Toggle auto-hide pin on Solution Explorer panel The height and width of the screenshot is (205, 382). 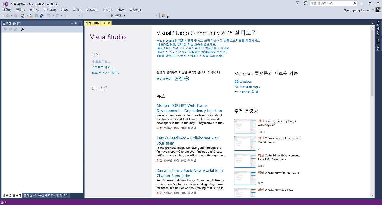[76, 23]
